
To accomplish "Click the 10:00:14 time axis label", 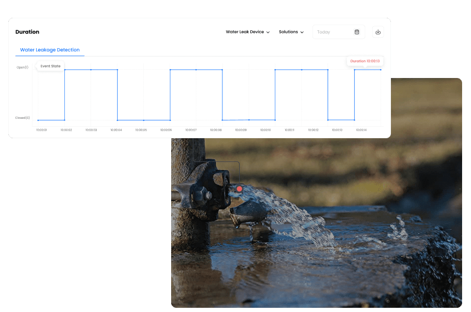I will click(361, 130).
